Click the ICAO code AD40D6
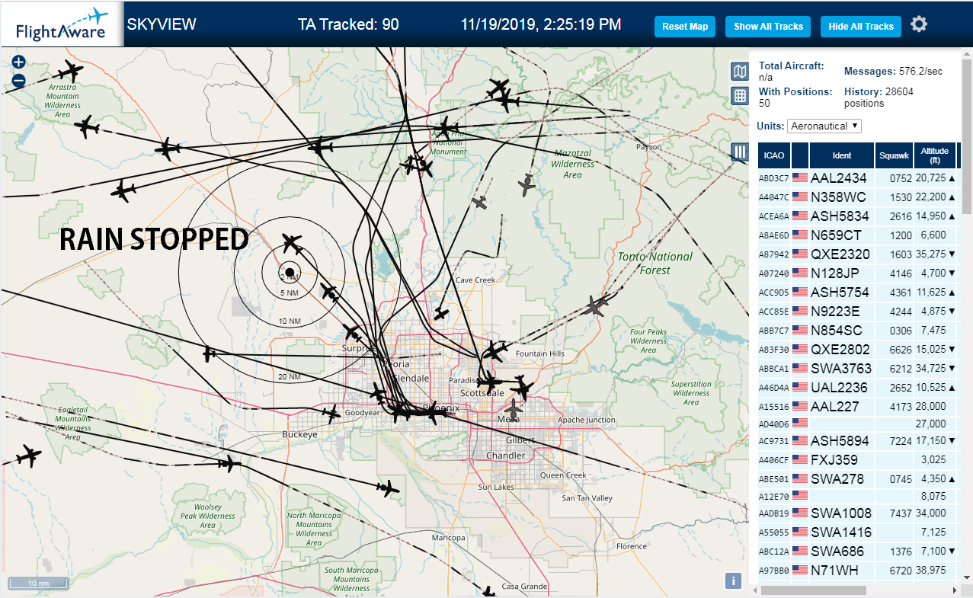The image size is (973, 598). 773,424
